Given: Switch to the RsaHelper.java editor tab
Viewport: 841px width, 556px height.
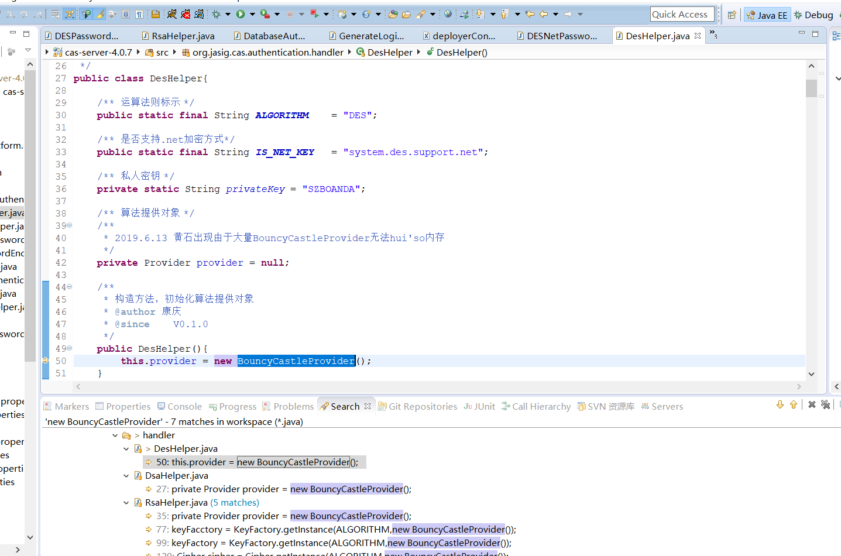Looking at the screenshot, I should click(183, 36).
